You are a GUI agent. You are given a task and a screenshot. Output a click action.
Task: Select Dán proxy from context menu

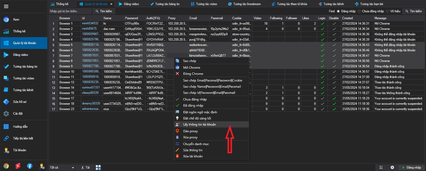tap(190, 131)
